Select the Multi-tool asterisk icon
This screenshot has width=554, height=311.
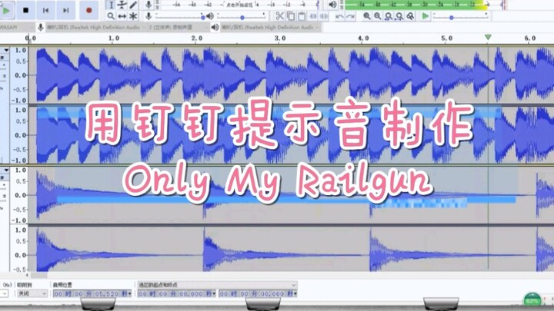133,16
